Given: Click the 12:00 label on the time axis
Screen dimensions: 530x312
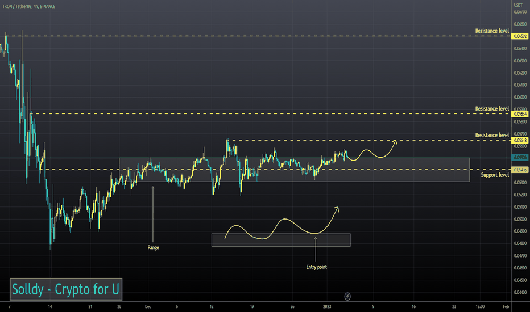Looking at the screenshot, I should [480, 306].
